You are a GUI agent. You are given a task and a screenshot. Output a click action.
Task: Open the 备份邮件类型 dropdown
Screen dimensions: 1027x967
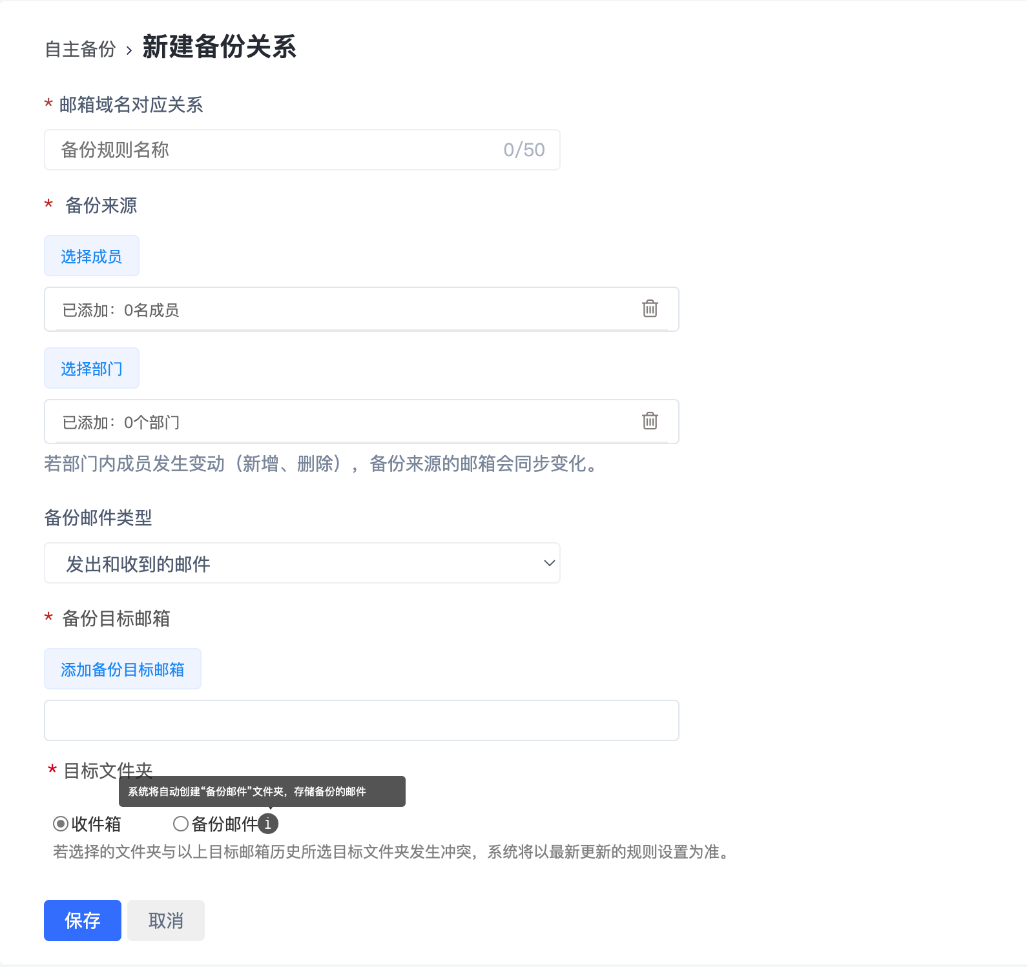[302, 563]
